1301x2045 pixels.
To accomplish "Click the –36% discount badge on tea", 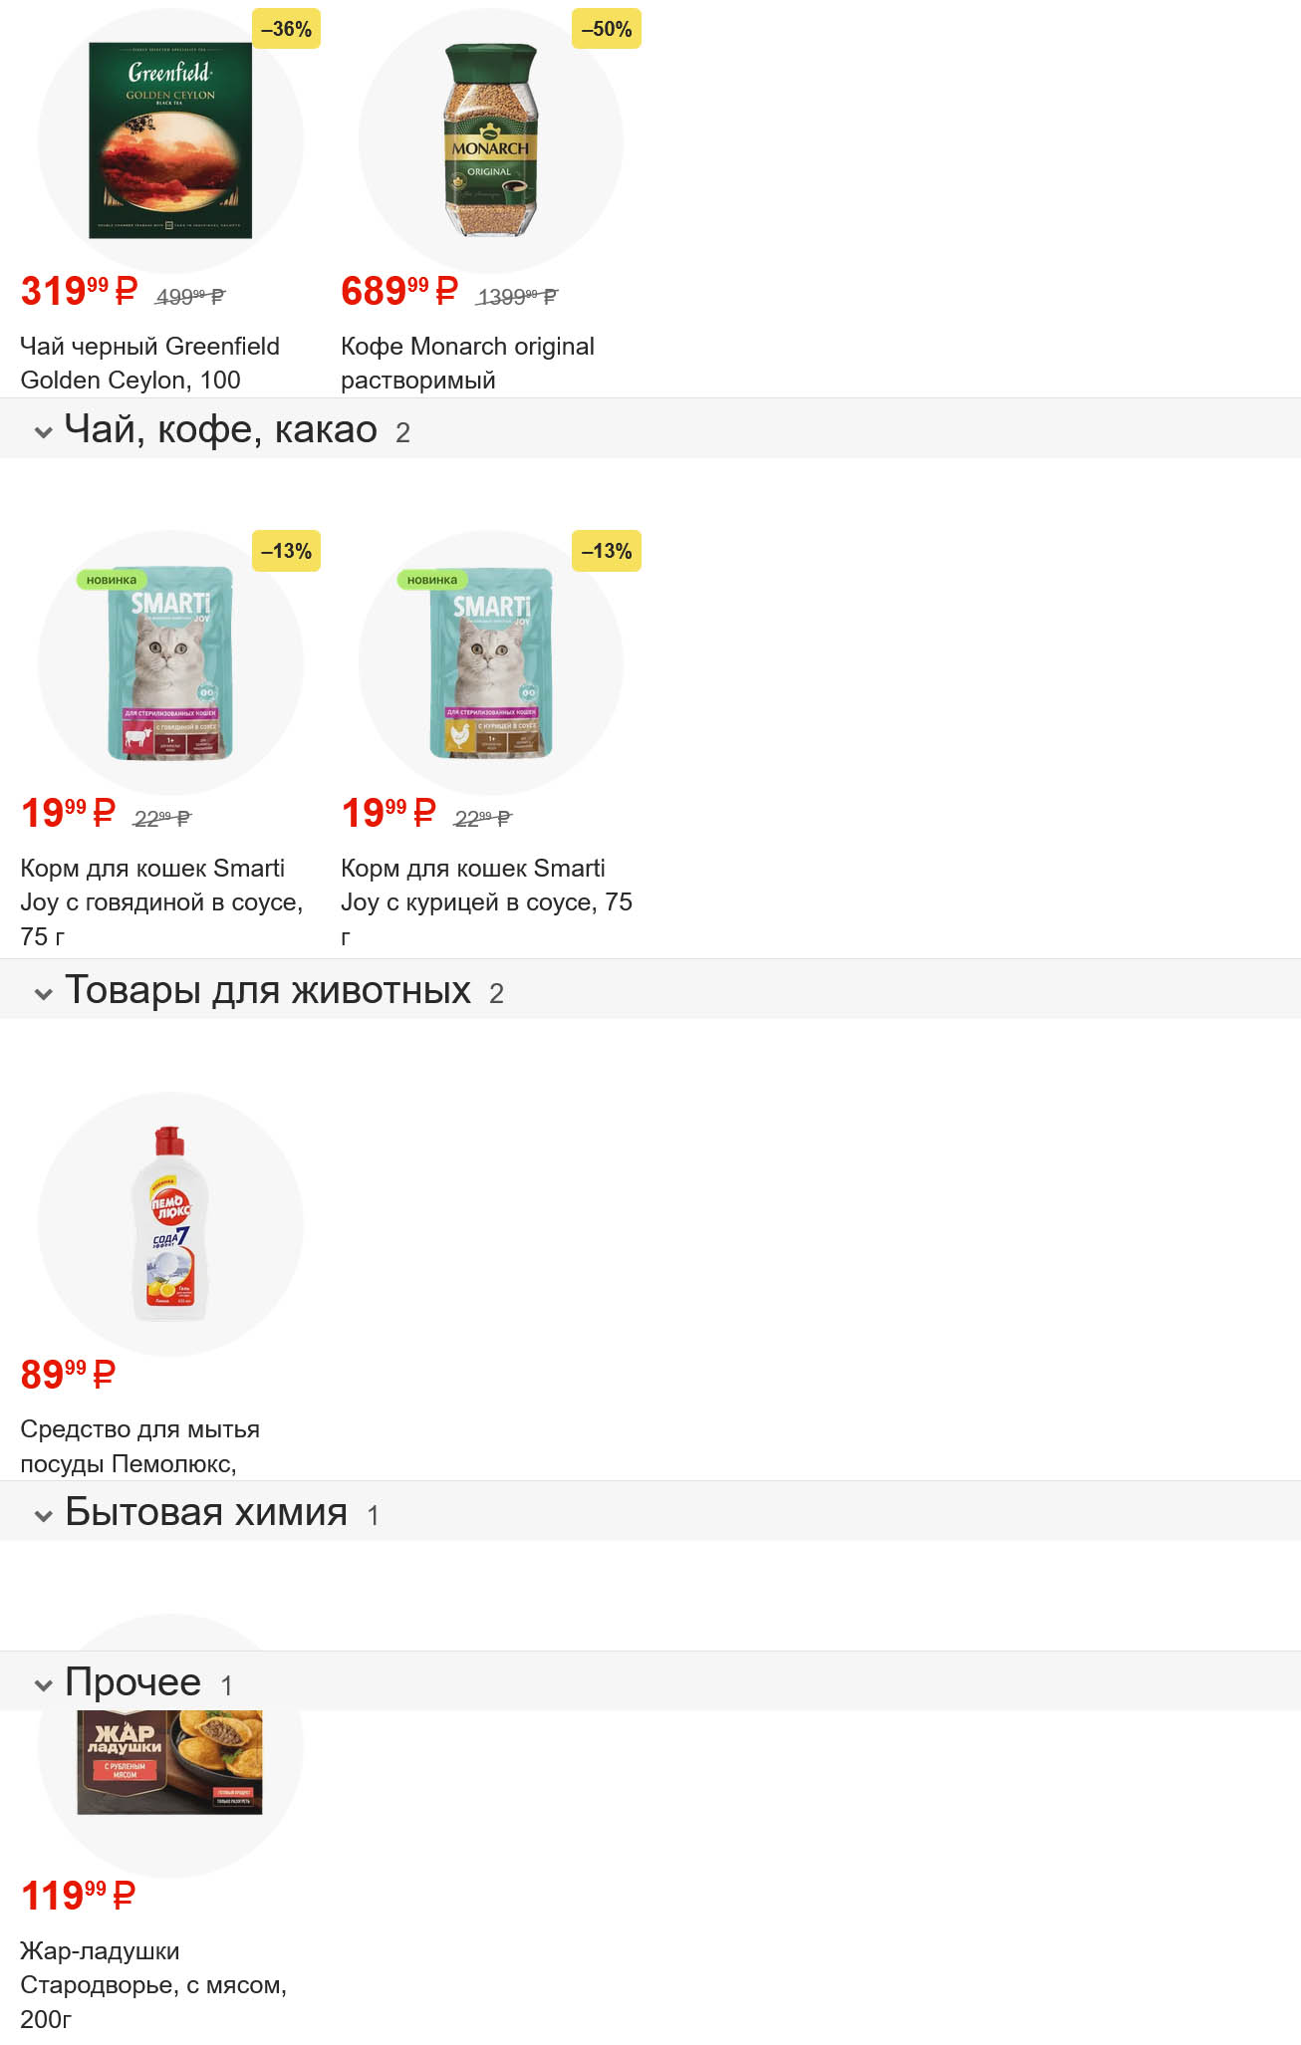I will coord(286,30).
